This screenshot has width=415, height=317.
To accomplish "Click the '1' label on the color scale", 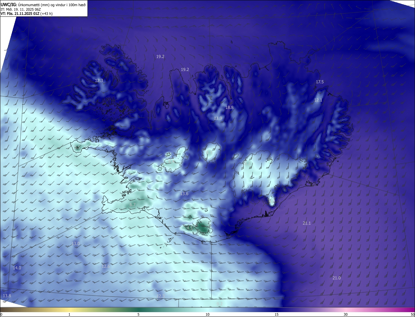I will pyautogui.click(x=69, y=314).
